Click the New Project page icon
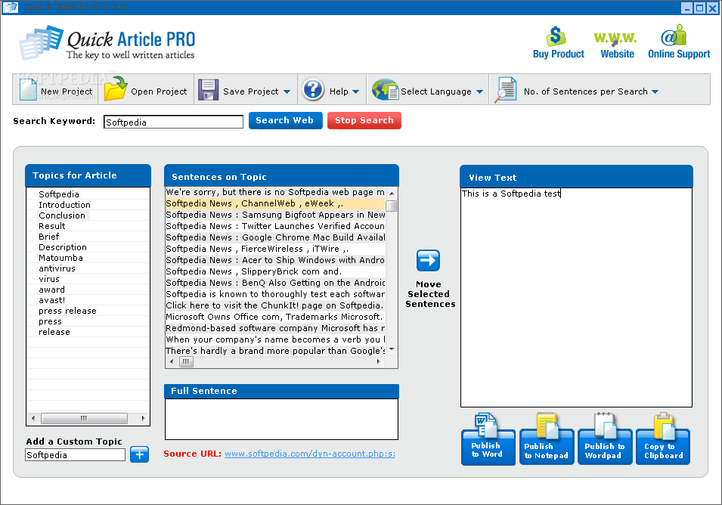 (x=28, y=89)
